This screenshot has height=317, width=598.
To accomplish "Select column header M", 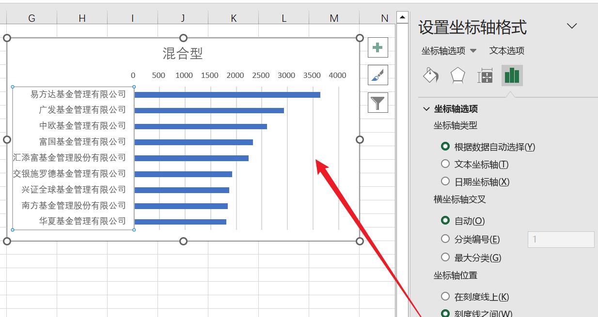I will pyautogui.click(x=334, y=18).
